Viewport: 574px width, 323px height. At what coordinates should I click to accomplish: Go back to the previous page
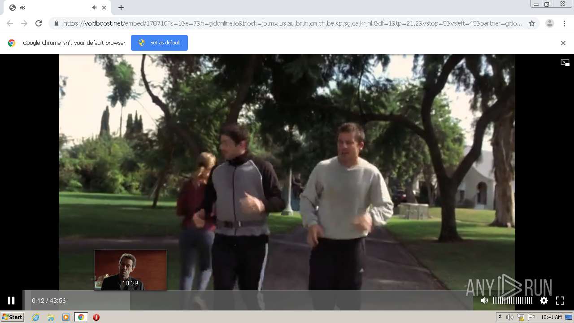(x=10, y=23)
